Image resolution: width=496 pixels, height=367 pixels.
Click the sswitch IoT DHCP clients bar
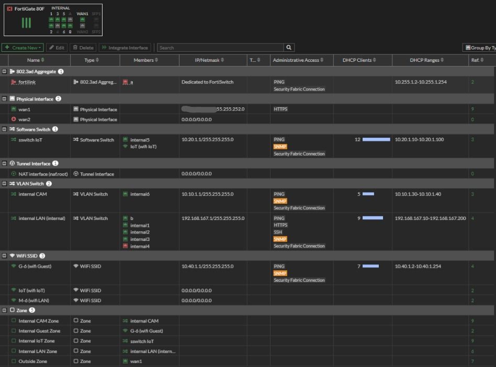pos(376,140)
